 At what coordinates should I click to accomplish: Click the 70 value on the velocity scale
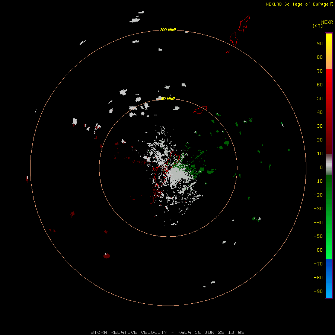pos(320,71)
